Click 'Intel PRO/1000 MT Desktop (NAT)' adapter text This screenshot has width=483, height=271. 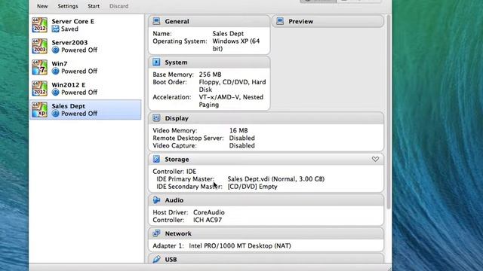tap(240, 246)
